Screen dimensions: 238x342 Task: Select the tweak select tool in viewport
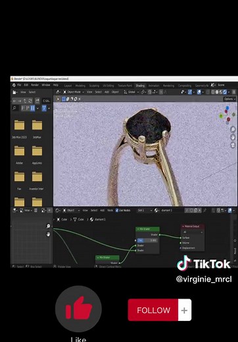58,99
